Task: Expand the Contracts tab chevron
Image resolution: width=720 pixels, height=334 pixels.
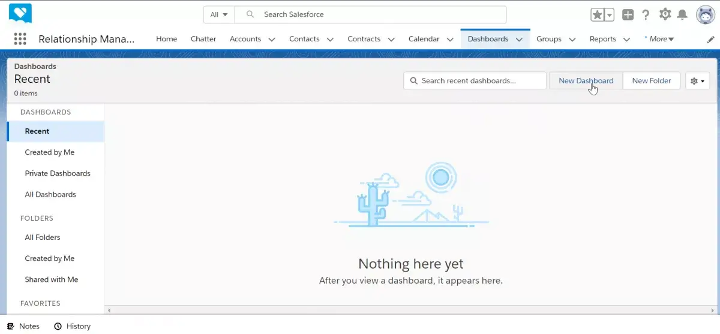Action: (x=391, y=40)
